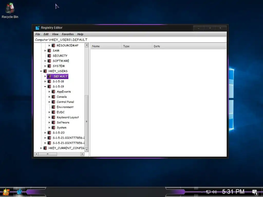The width and height of the screenshot is (263, 197).
Task: Expand the RESOURCEMAP key
Action: tap(49, 45)
